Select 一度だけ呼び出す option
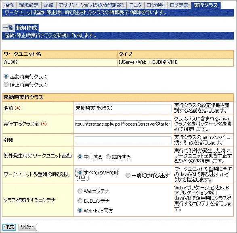Viewport: 237px width, 233px height. point(128,175)
